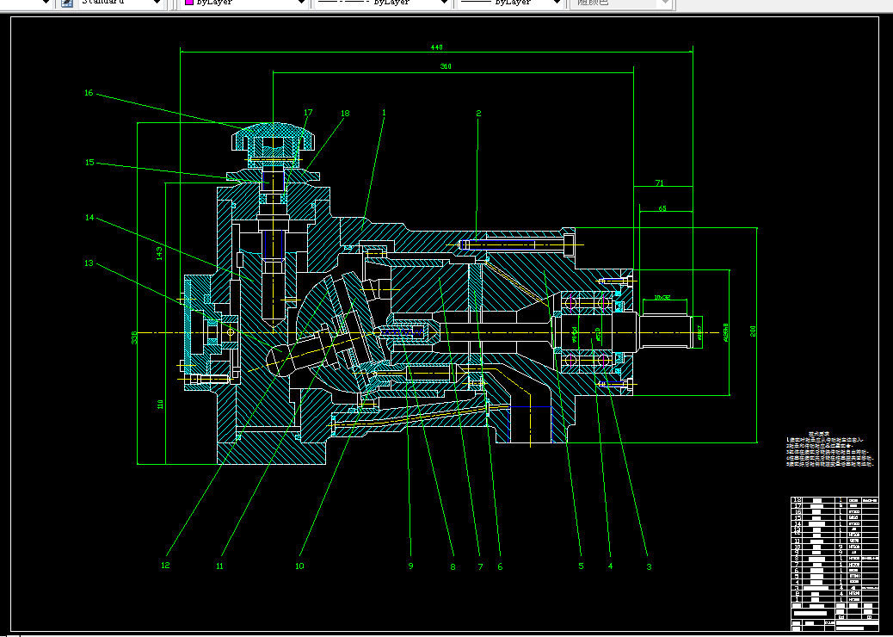This screenshot has height=637, width=893.
Task: Open the ByLayer lineweight dropdown
Action: (x=510, y=3)
